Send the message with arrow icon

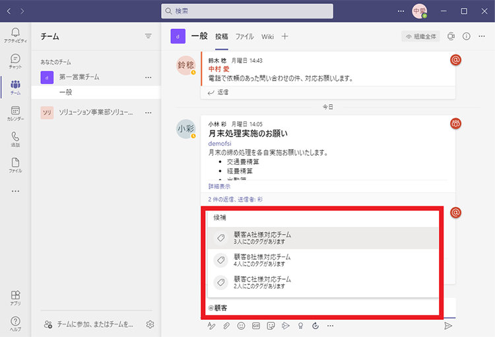pos(448,326)
